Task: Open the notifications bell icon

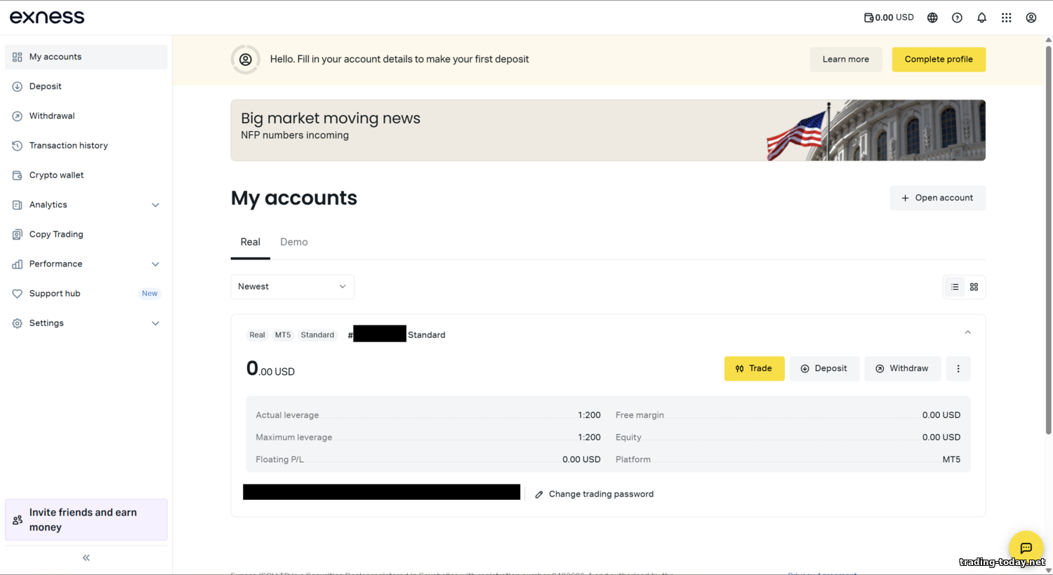Action: click(981, 18)
